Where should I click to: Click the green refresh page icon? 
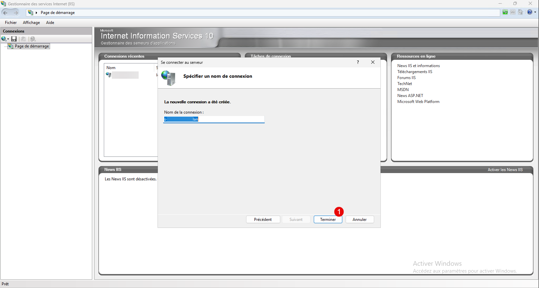pyautogui.click(x=505, y=12)
